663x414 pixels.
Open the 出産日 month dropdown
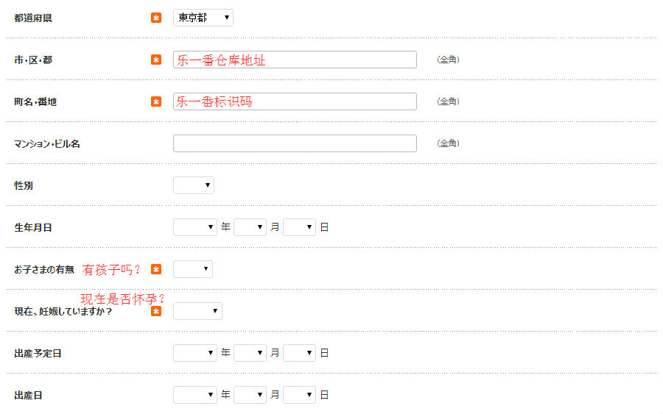pos(250,395)
